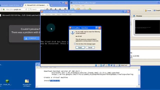
Task: Open the View menu in the running VM window
Action: [x=53, y=14]
